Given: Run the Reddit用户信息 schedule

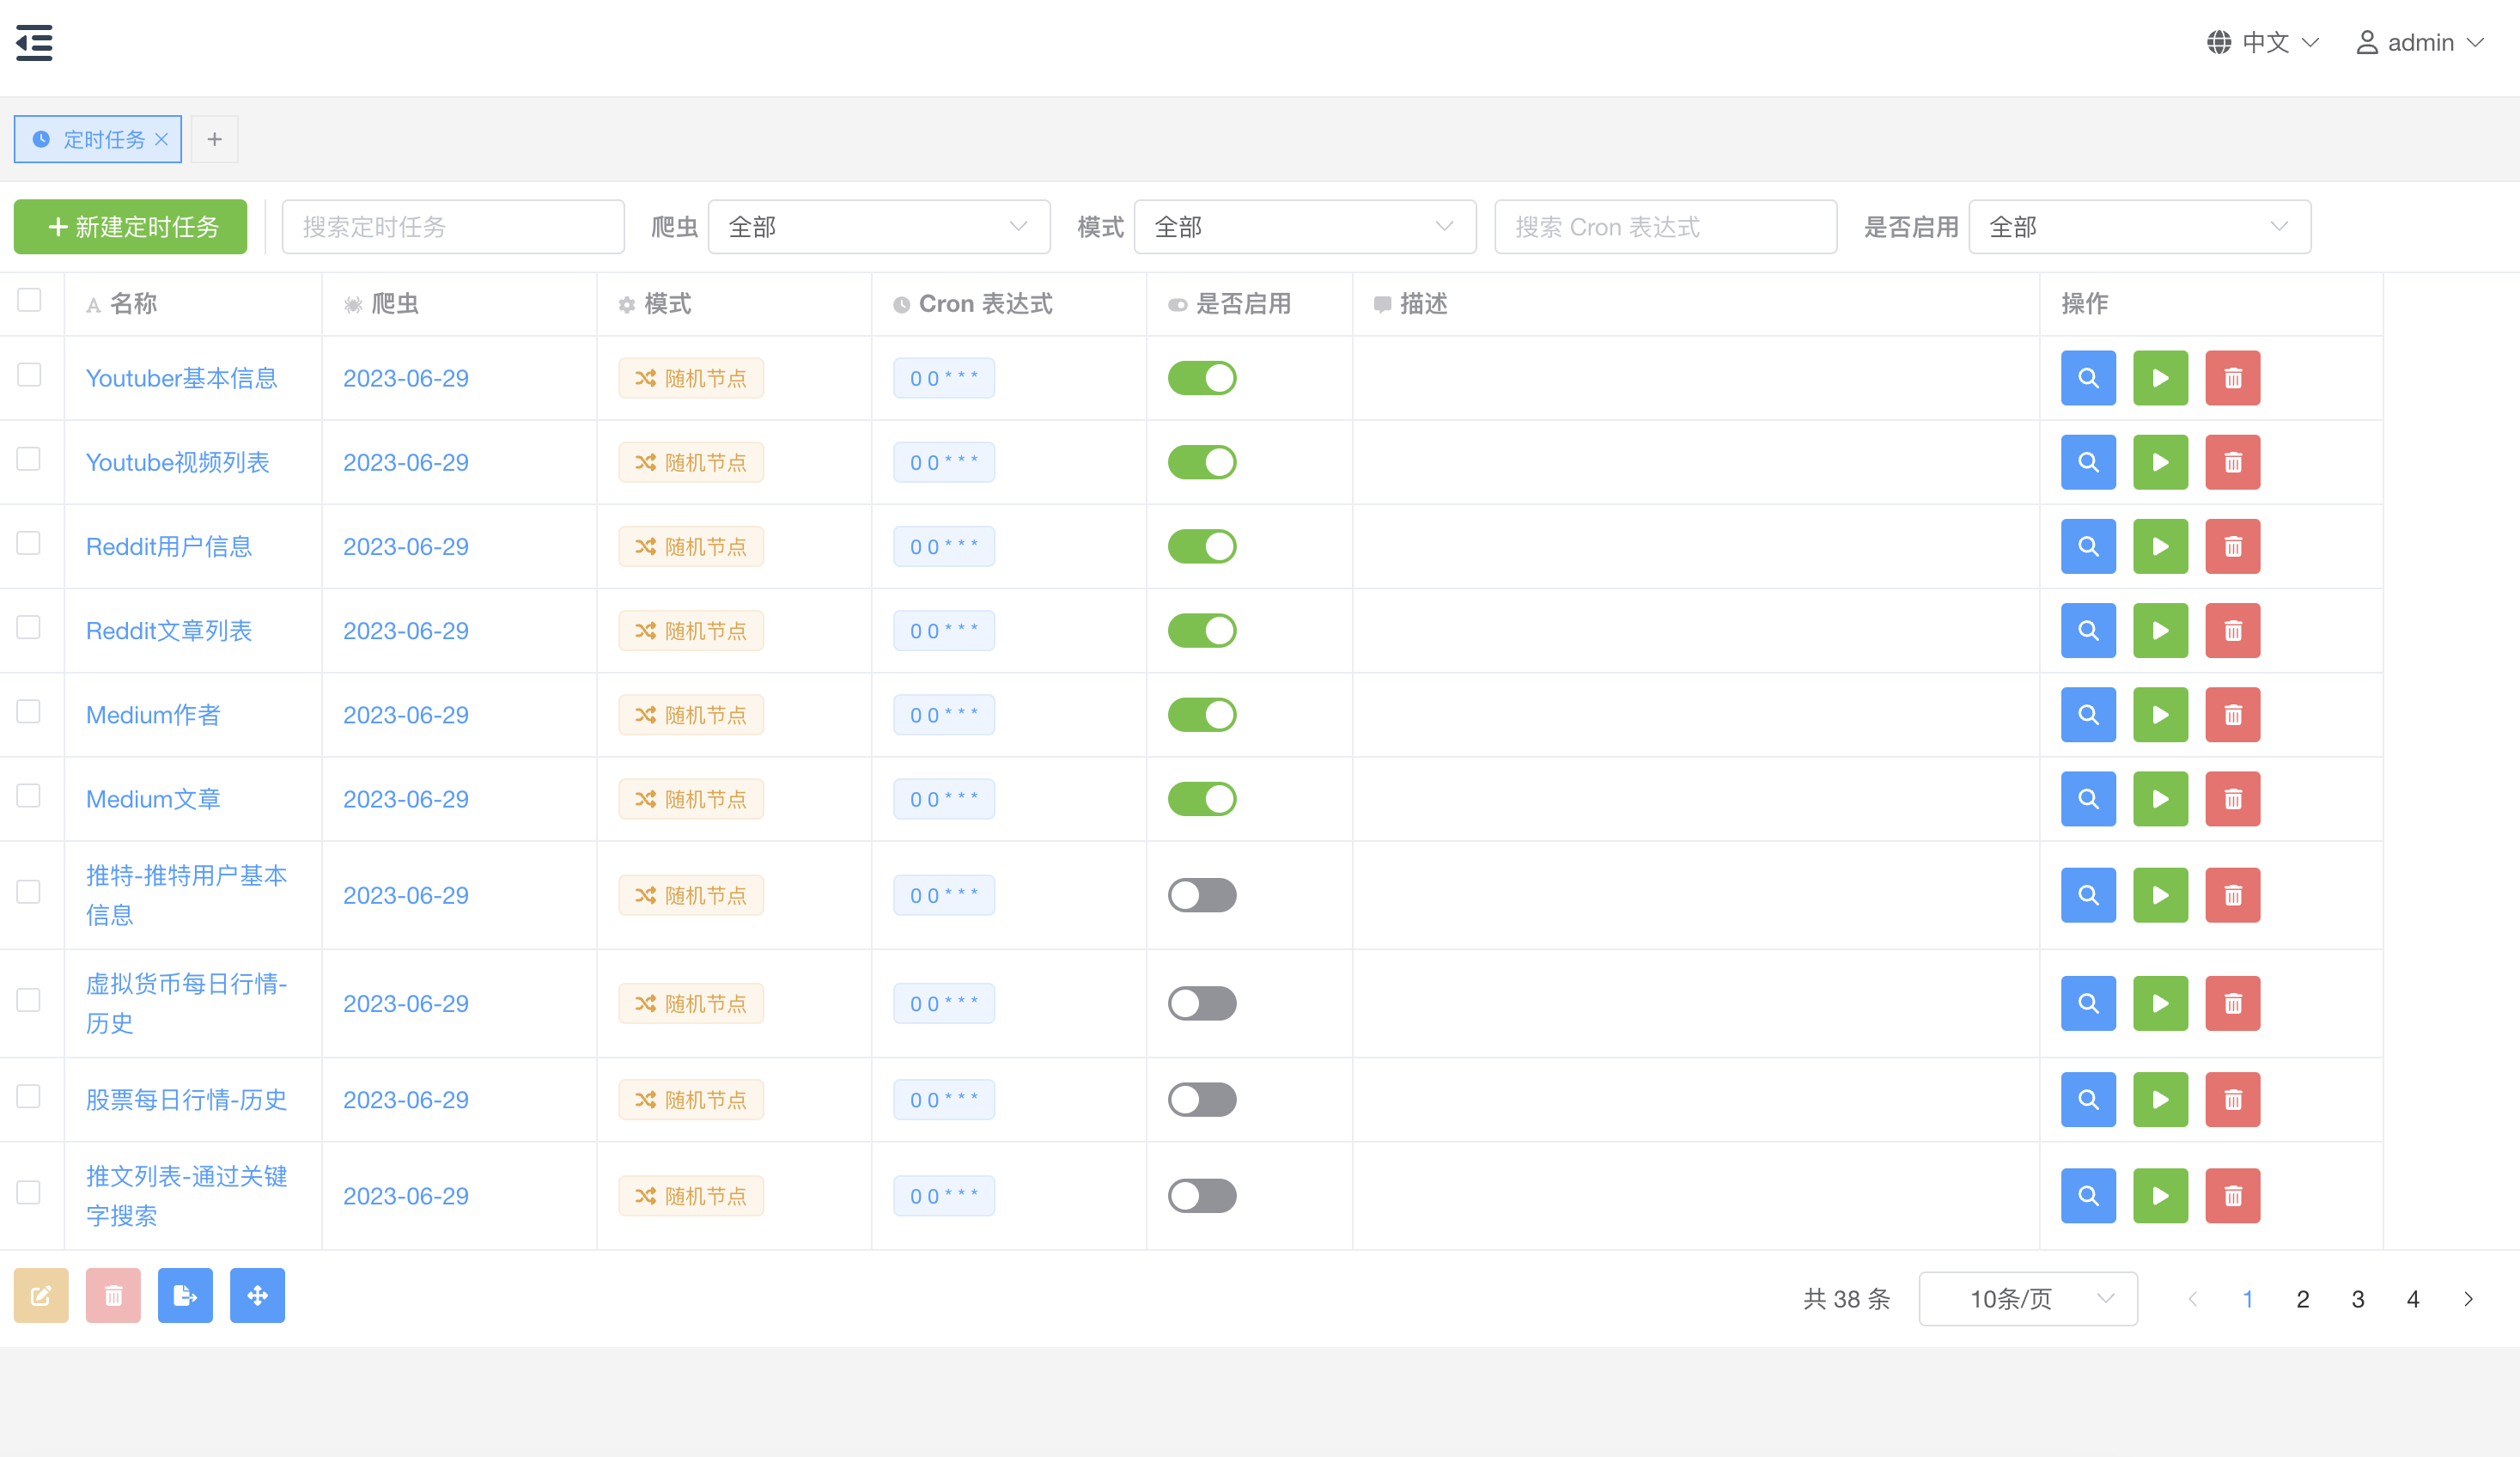Looking at the screenshot, I should point(2160,546).
